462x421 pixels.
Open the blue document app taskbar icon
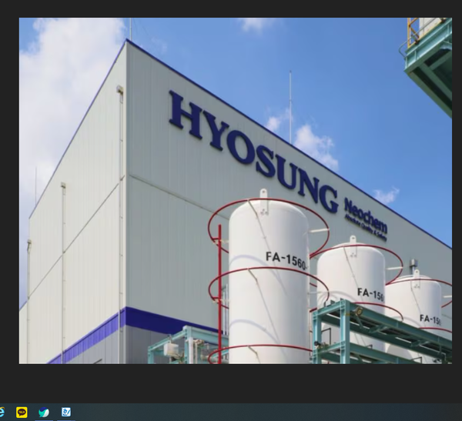pyautogui.click(x=67, y=413)
